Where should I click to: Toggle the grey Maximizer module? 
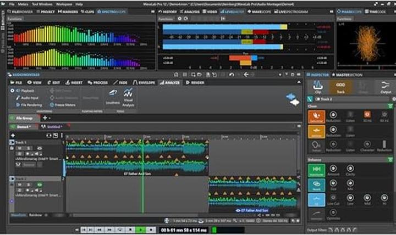coord(316,214)
